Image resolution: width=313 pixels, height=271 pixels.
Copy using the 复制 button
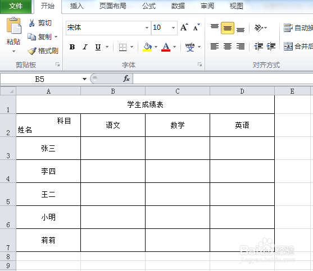(40, 37)
